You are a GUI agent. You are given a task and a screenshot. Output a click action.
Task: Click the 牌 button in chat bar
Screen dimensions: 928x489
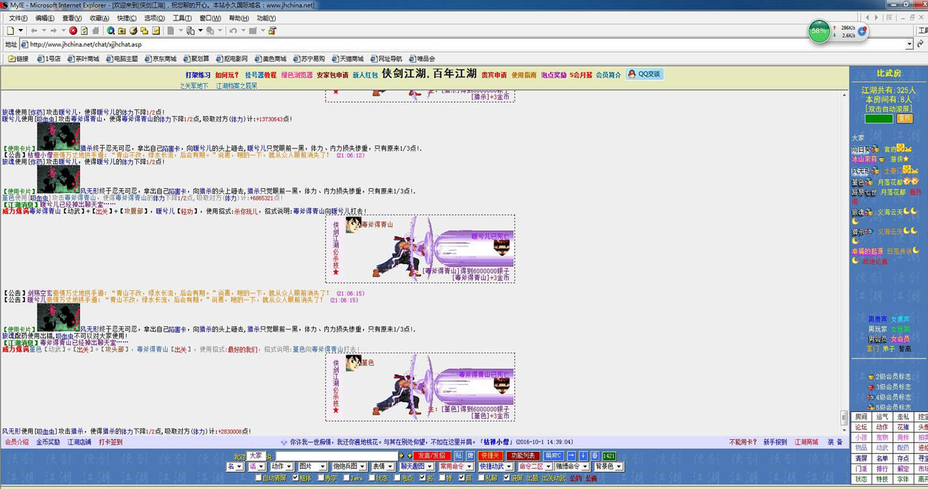(470, 456)
